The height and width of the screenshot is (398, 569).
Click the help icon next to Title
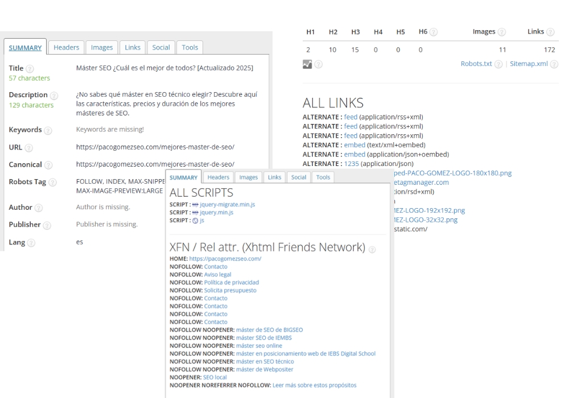(x=30, y=69)
